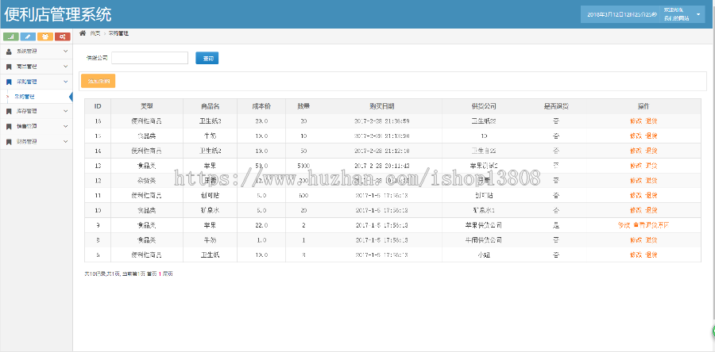Click the 成本价 column header
Viewport: 715px width, 352px height.
tap(261, 106)
